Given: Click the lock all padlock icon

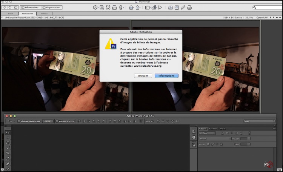Looking at the screenshot, I should [x=221, y=144].
